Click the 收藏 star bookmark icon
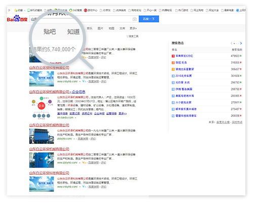Image resolution: width=253 pixels, height=204 pixels. (16, 10)
